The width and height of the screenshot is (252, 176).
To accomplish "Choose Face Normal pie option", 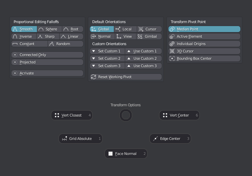I will (x=126, y=154).
